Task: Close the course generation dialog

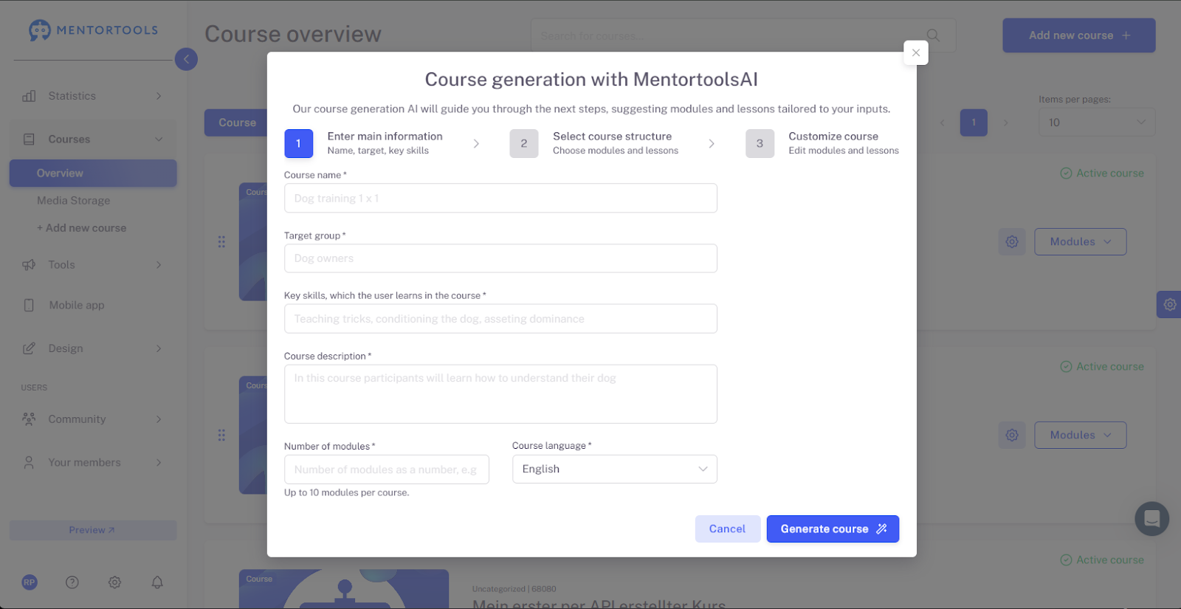Action: [916, 52]
